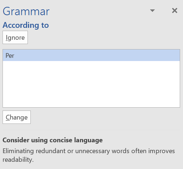The height and width of the screenshot is (169, 183).
Task: Click the word "readability." in the description
Action: pos(18,160)
